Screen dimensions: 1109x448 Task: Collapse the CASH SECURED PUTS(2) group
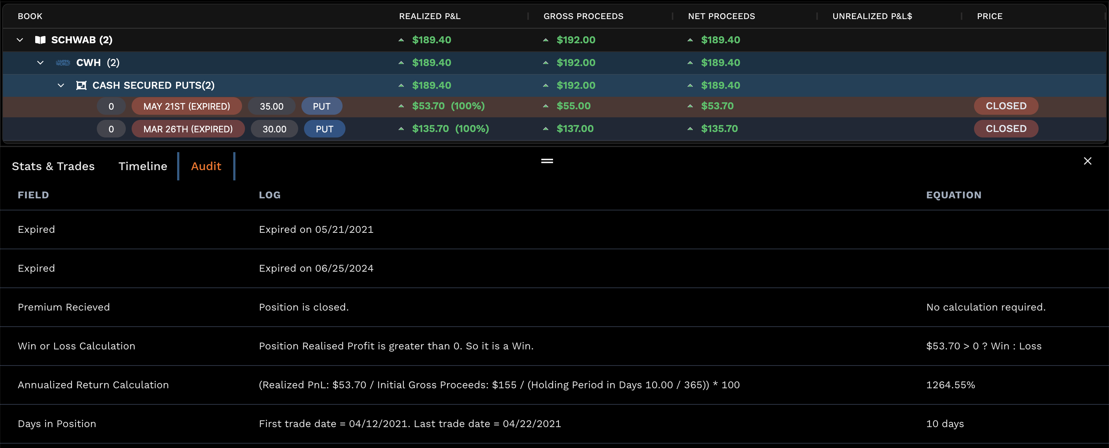61,86
